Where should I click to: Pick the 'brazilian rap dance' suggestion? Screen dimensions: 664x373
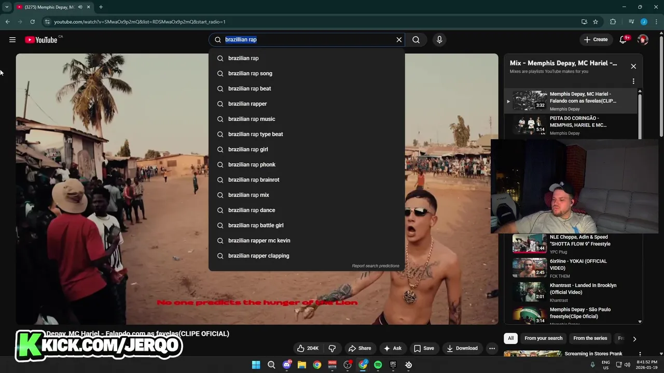pos(307,210)
